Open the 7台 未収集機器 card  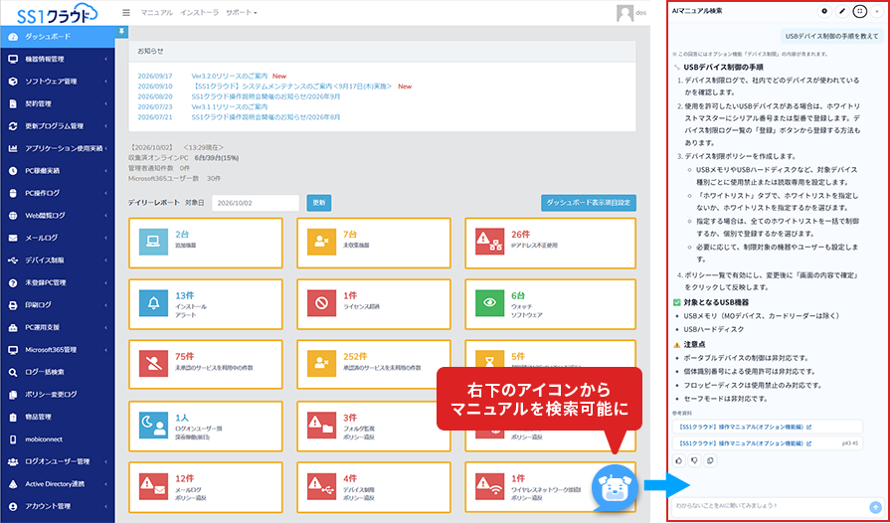[x=374, y=243]
